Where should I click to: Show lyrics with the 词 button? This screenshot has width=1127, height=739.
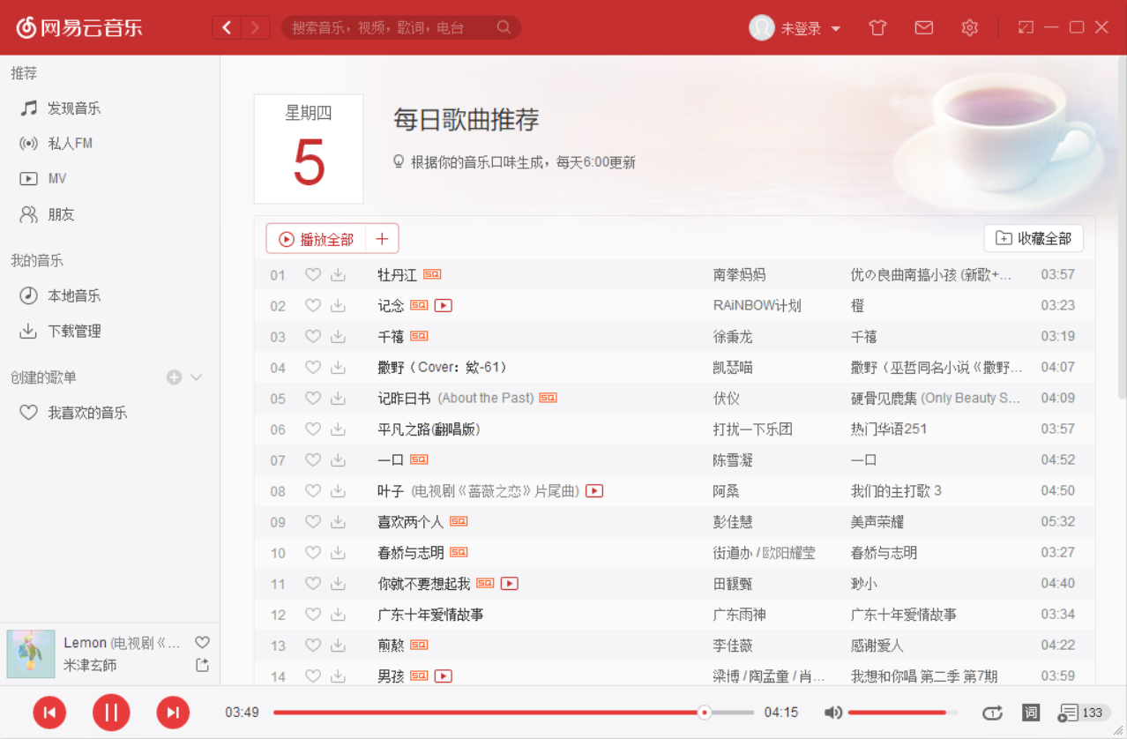click(1030, 713)
